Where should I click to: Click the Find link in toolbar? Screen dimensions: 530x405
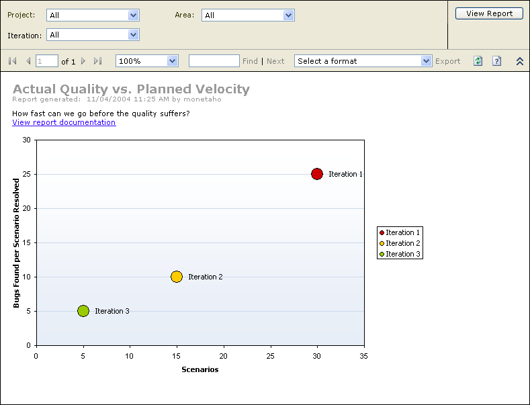pyautogui.click(x=250, y=61)
